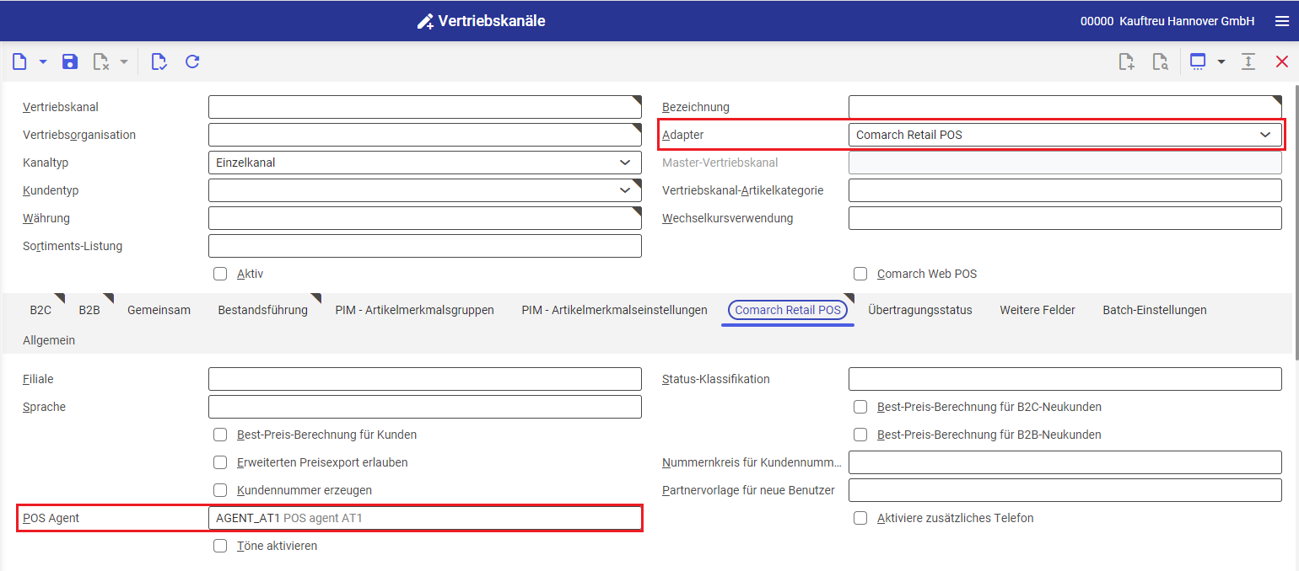This screenshot has width=1299, height=571.
Task: Click the search document icon at right
Action: click(x=1161, y=61)
